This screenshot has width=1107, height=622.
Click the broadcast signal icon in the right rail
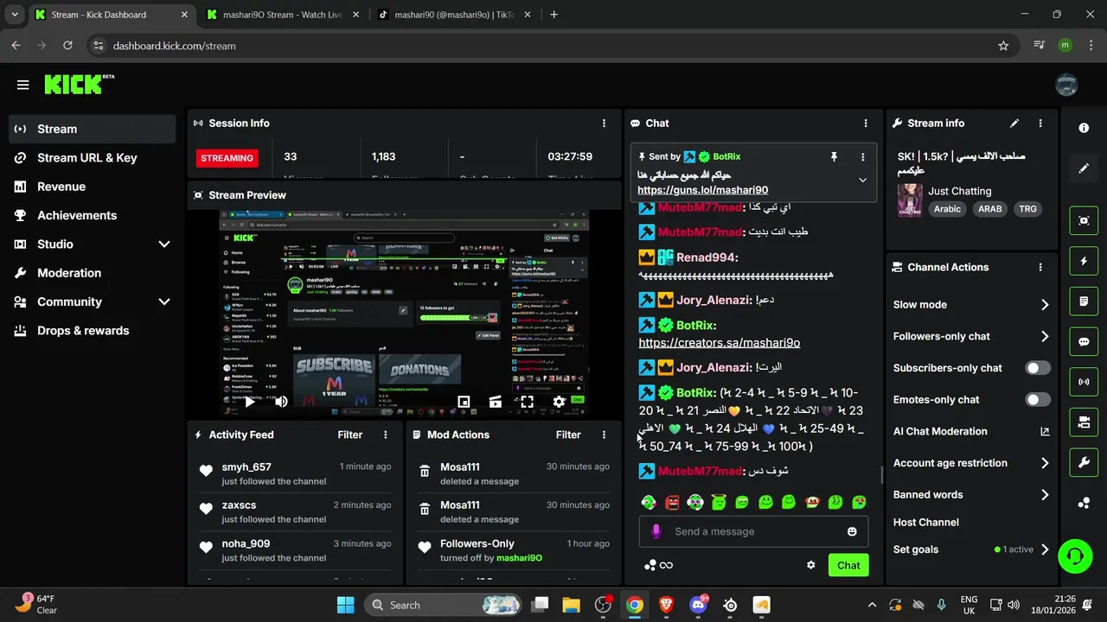click(1084, 382)
